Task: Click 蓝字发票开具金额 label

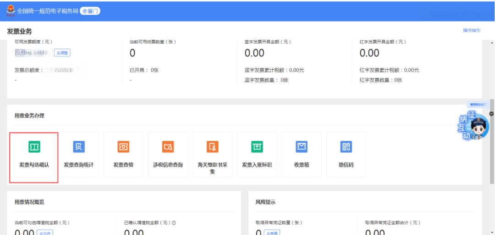Action: (x=268, y=42)
